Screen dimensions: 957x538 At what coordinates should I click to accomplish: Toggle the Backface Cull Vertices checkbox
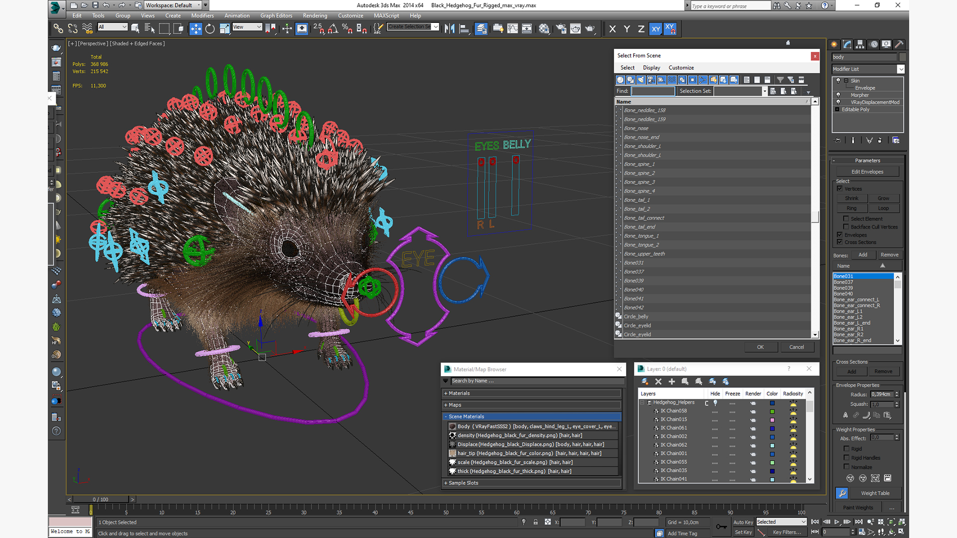click(x=846, y=227)
